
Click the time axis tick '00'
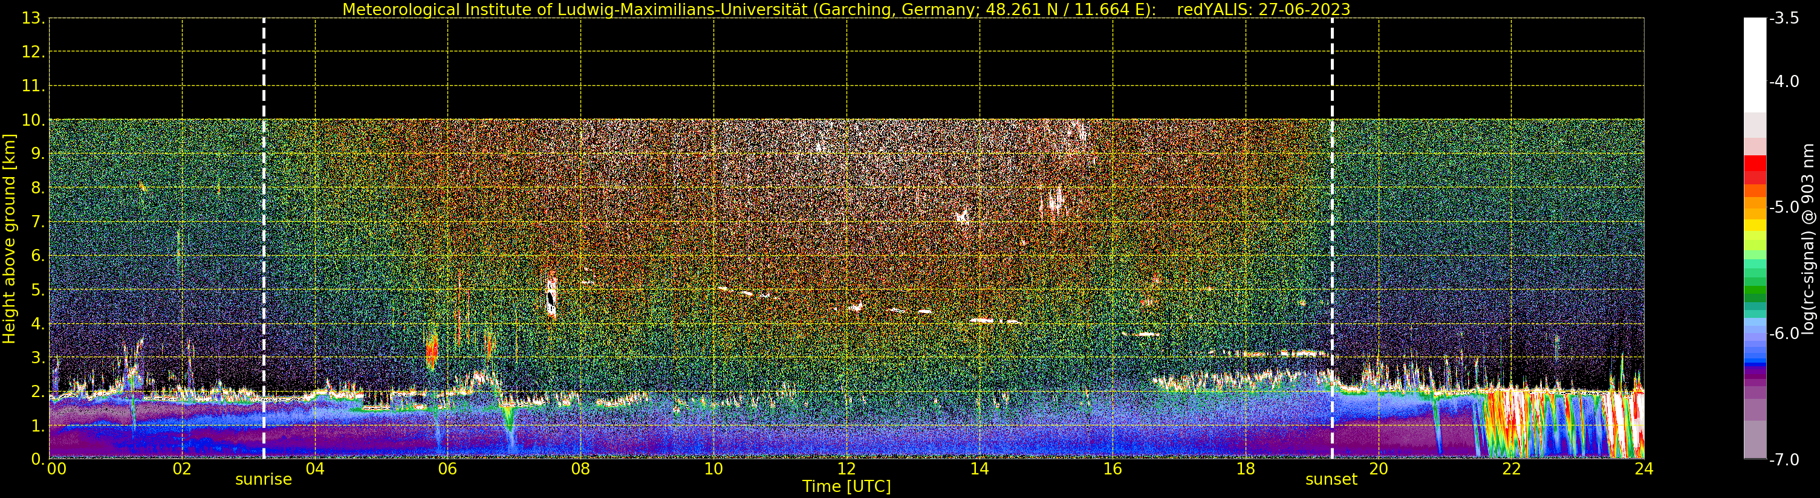pyautogui.click(x=56, y=469)
